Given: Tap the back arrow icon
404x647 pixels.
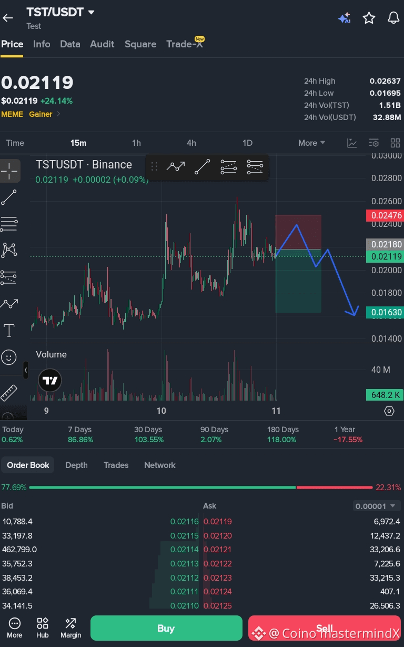Looking at the screenshot, I should click(8, 18).
